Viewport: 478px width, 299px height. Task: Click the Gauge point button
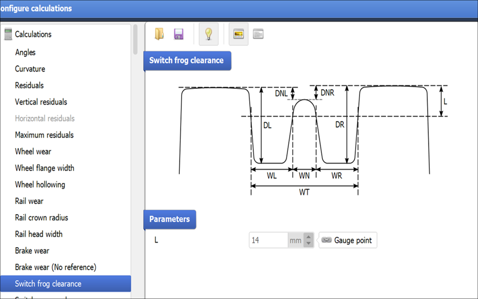[348, 240]
